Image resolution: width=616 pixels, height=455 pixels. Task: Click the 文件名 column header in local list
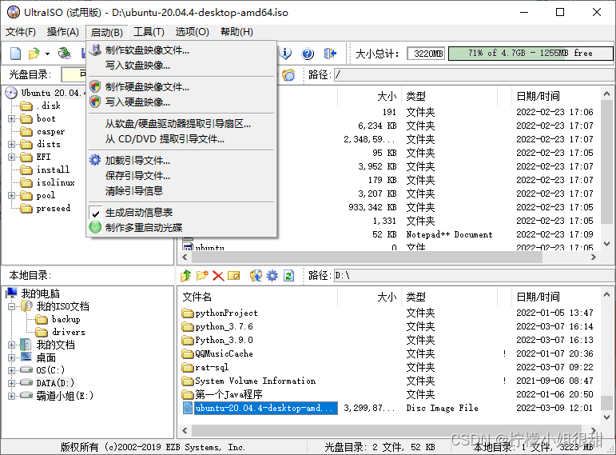[x=259, y=297]
